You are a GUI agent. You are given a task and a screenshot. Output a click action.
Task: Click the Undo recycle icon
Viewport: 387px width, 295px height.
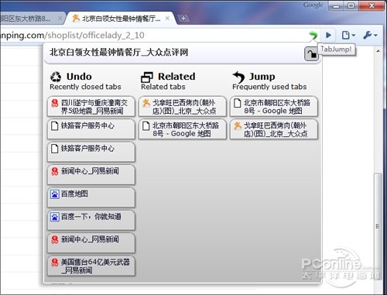click(x=56, y=77)
